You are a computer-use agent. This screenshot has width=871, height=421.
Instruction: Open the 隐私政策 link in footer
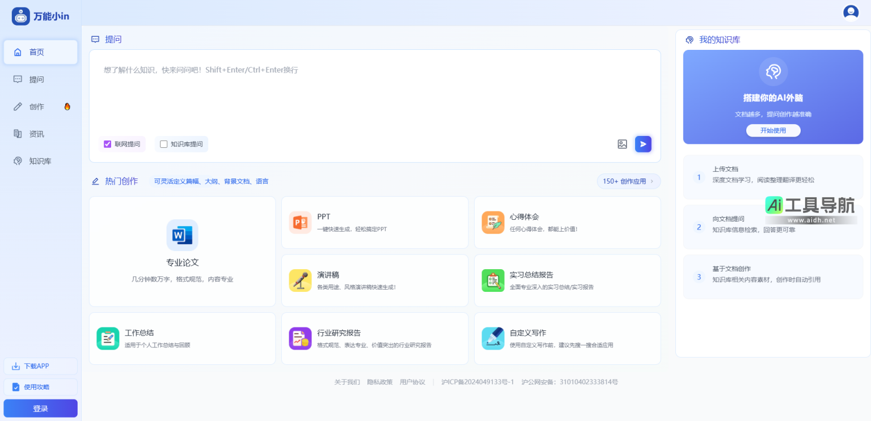tap(380, 381)
